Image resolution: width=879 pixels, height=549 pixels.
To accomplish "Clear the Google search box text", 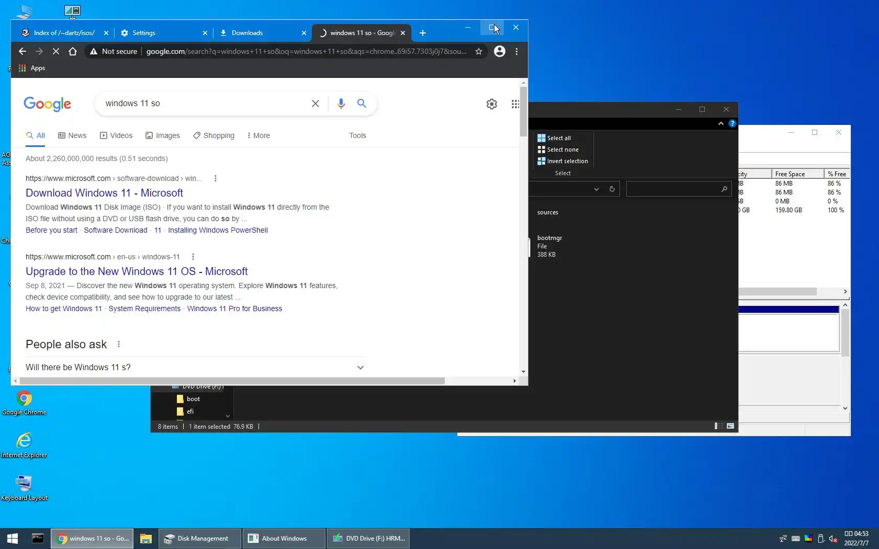I will coord(315,104).
